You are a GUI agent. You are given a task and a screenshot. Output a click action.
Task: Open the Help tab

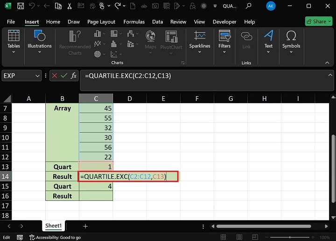pyautogui.click(x=249, y=21)
